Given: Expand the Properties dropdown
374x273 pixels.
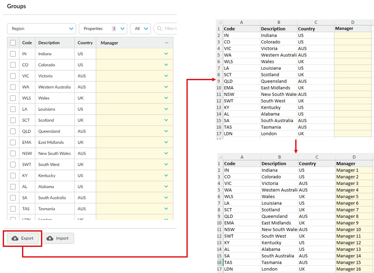Looking at the screenshot, I should click(102, 29).
